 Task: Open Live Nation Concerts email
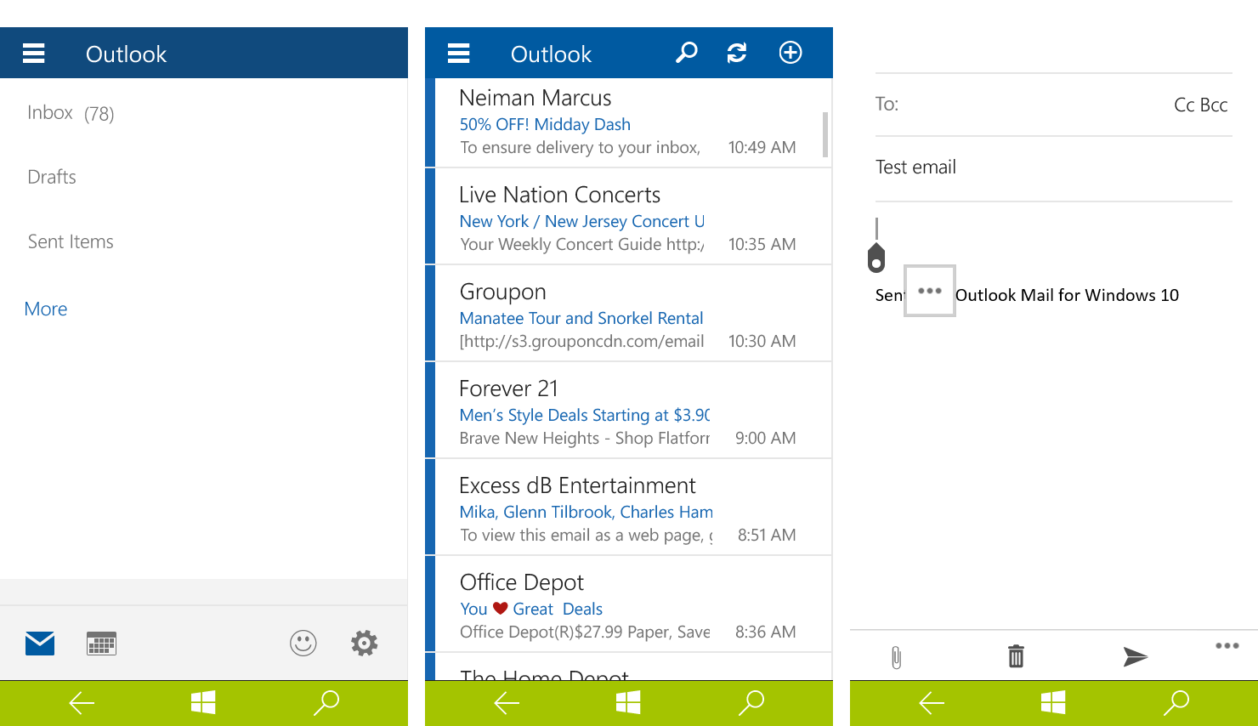[629, 217]
